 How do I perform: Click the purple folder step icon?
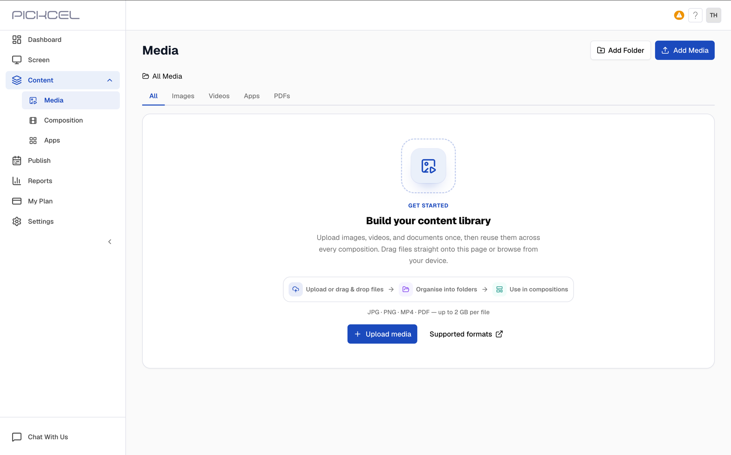(x=406, y=289)
